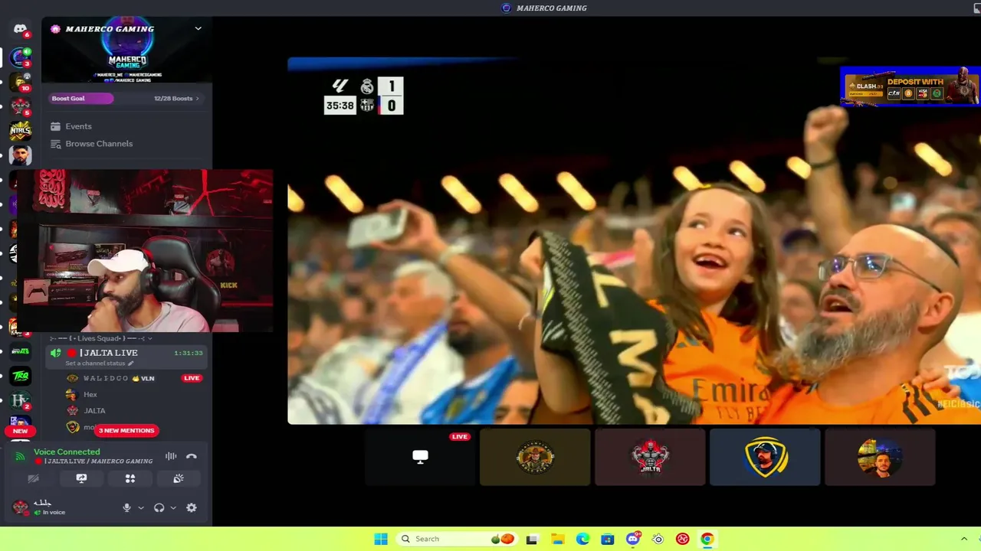Open the webcam overlay of the streamer
Image resolution: width=981 pixels, height=551 pixels.
(x=144, y=251)
